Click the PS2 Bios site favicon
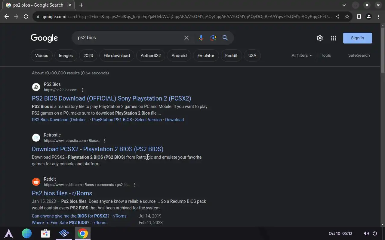385x240 pixels. (x=36, y=87)
